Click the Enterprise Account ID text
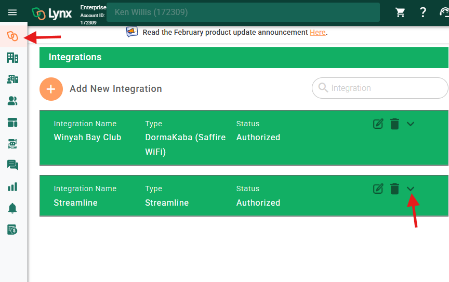 click(x=93, y=15)
